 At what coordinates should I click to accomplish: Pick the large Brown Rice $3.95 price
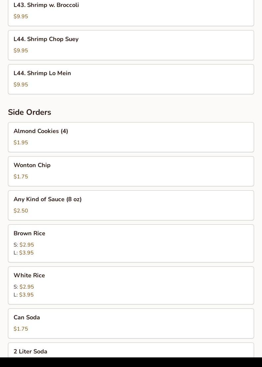26,253
